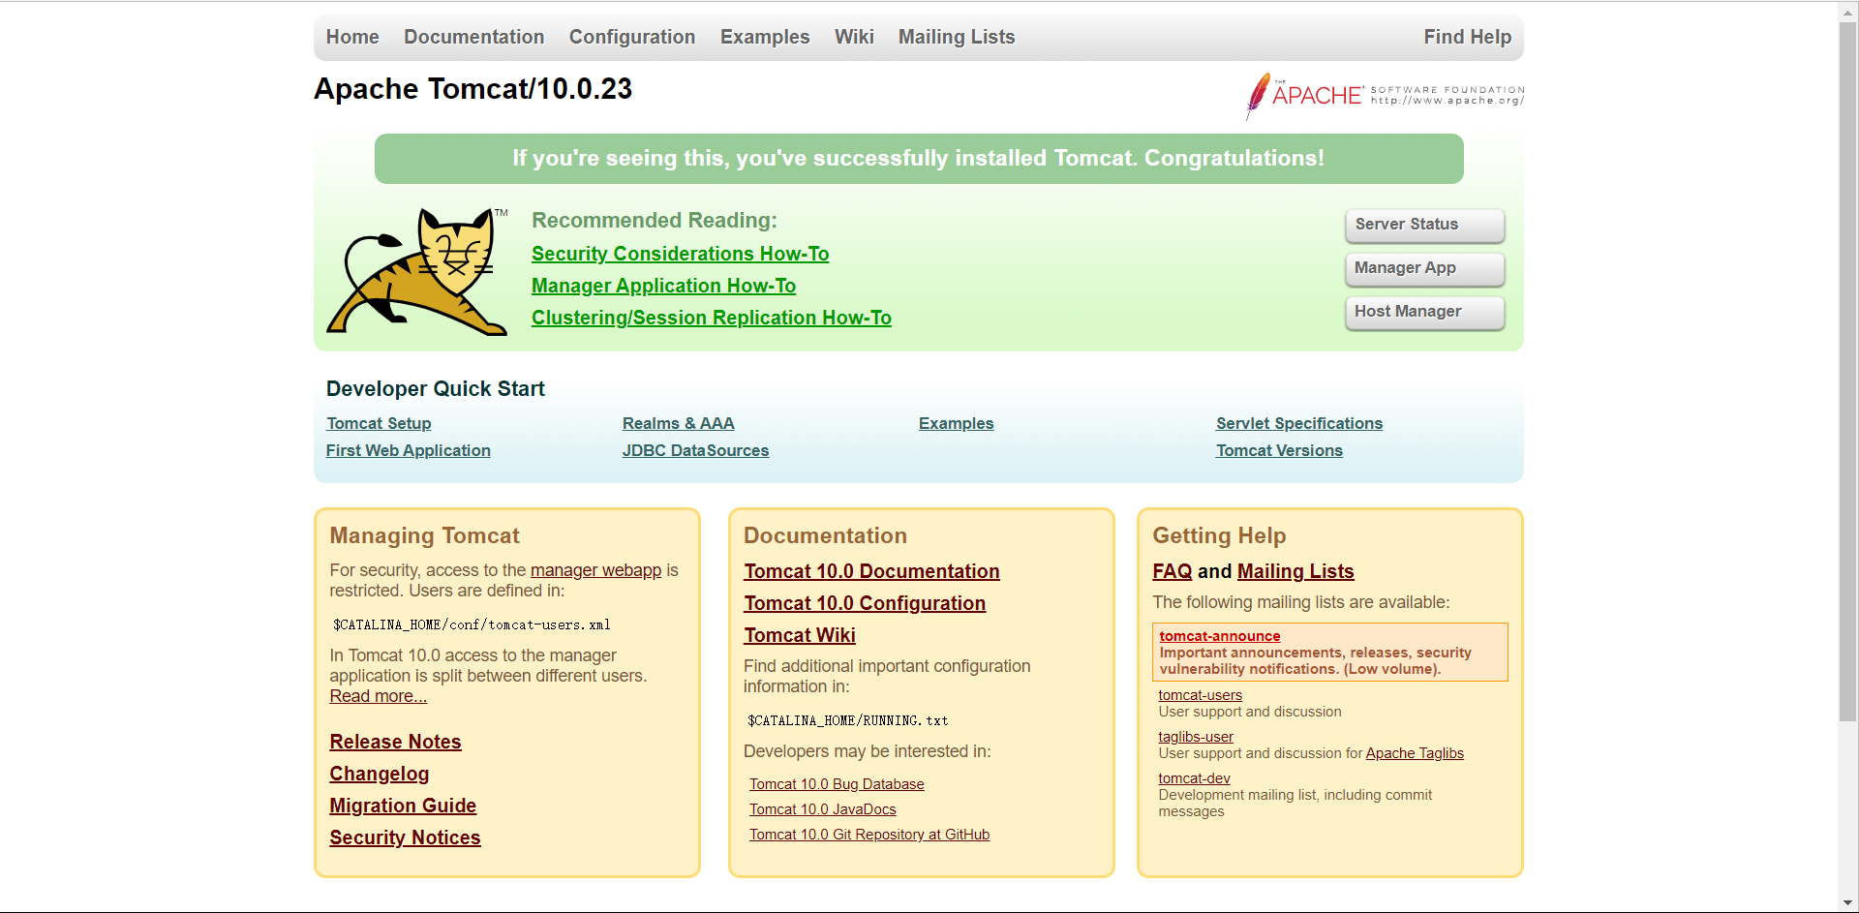Click the Server Status button
Screen dimensions: 1859x913
1424,225
